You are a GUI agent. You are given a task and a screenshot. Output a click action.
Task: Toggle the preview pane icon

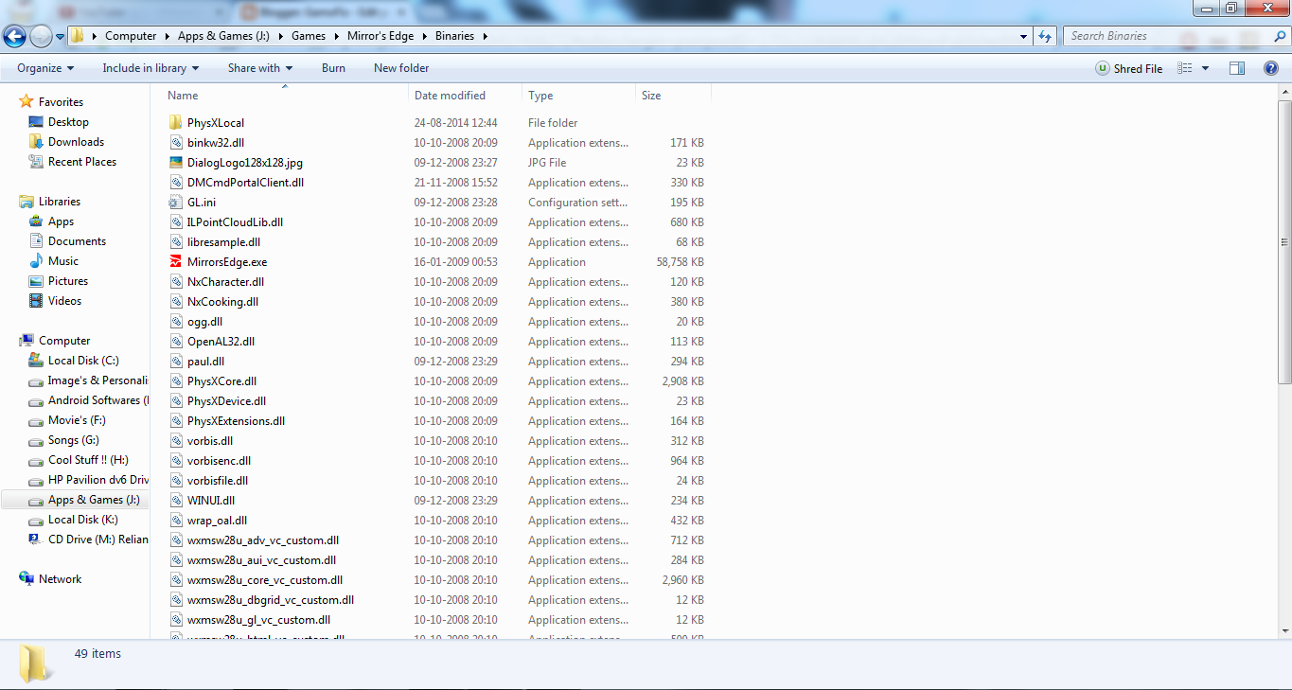1237,68
